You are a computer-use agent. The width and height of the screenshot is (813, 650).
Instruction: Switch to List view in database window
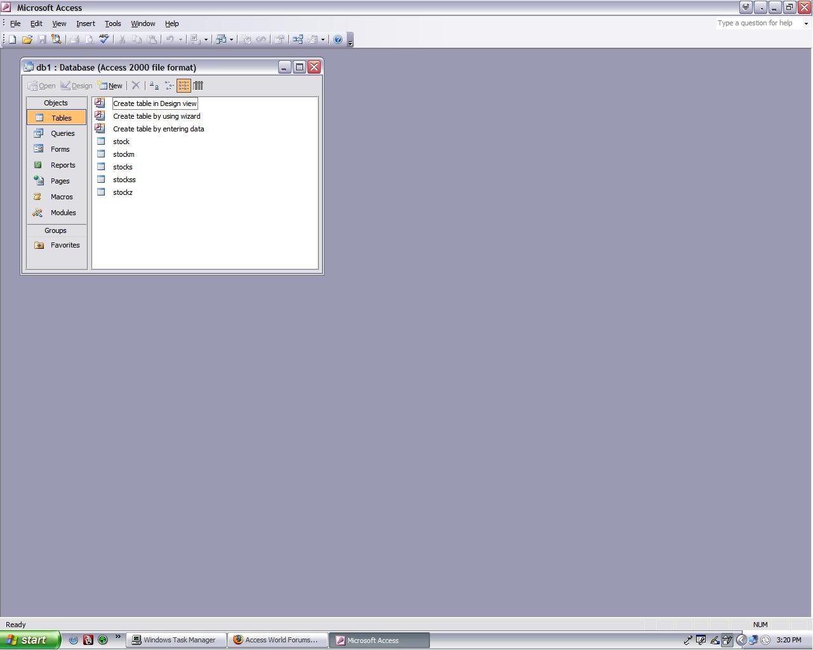click(184, 86)
